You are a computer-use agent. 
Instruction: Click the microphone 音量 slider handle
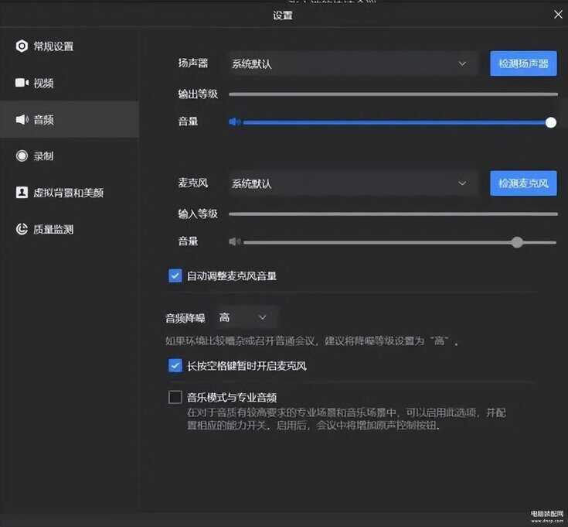(517, 242)
